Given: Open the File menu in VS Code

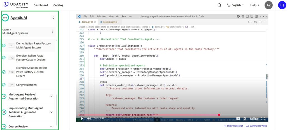Looking at the screenshot, I should pos(85,16).
